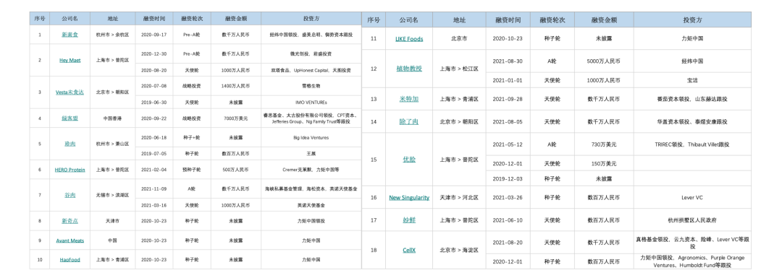Open the 米特加 company link
Image resolution: width=782 pixels, height=278 pixels.
coord(409,99)
